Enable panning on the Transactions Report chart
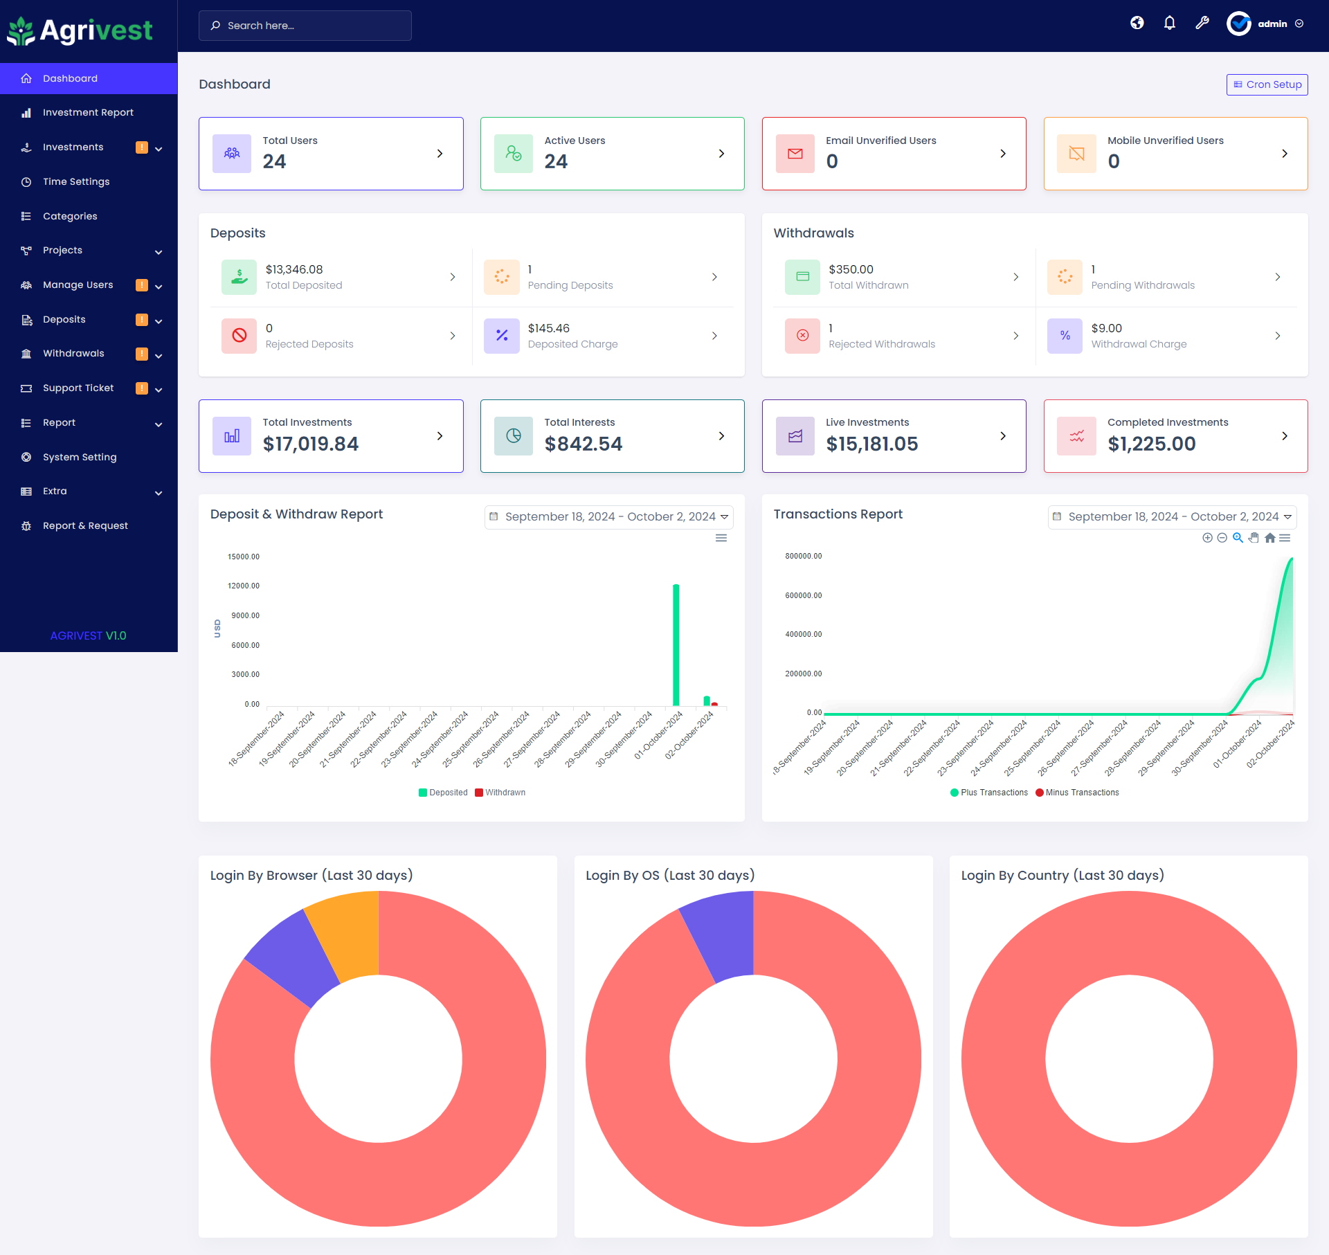 point(1254,538)
